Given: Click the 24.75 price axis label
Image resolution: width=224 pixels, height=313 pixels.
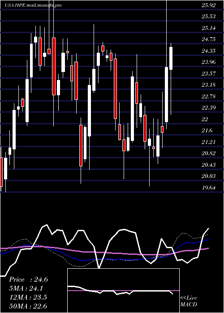Looking at the screenshot, I should (x=209, y=39).
